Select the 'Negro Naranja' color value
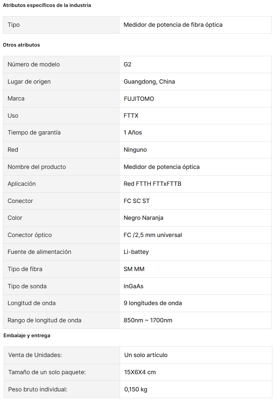274x401 pixels. click(143, 218)
